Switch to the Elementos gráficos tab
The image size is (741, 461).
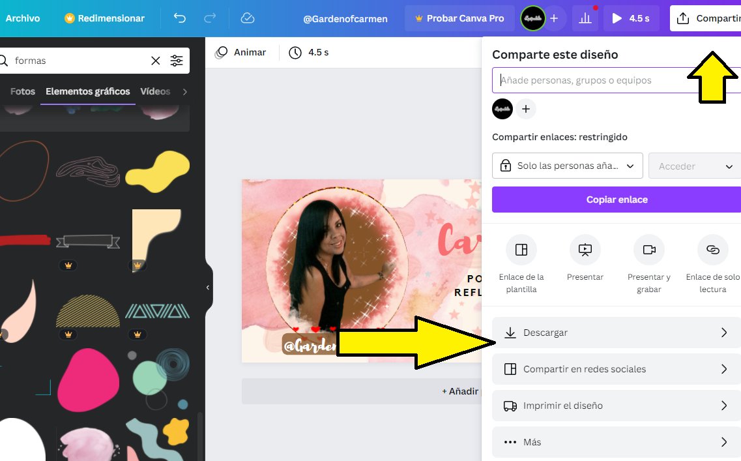tap(88, 91)
